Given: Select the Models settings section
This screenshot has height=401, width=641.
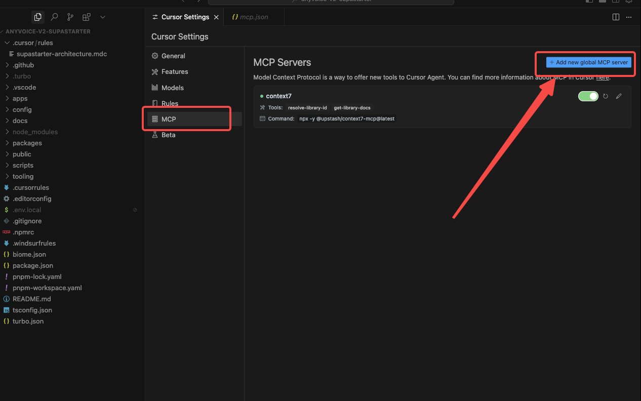Looking at the screenshot, I should click(172, 88).
